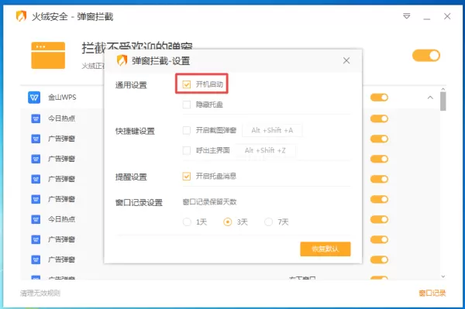
Task: Click the Alt+Shift+Z hotkey field
Action: (x=265, y=150)
